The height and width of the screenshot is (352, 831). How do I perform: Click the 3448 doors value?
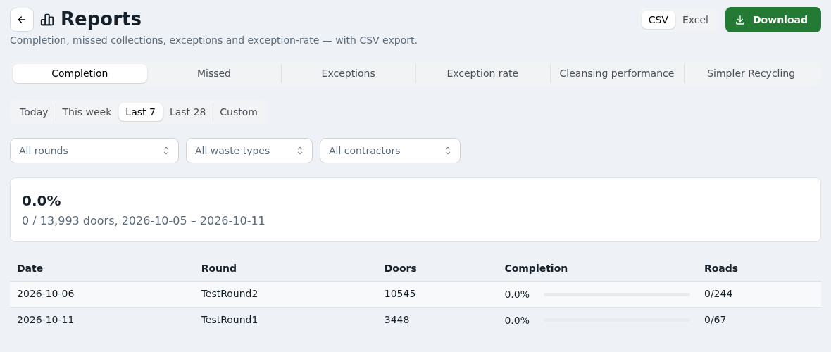pos(396,320)
